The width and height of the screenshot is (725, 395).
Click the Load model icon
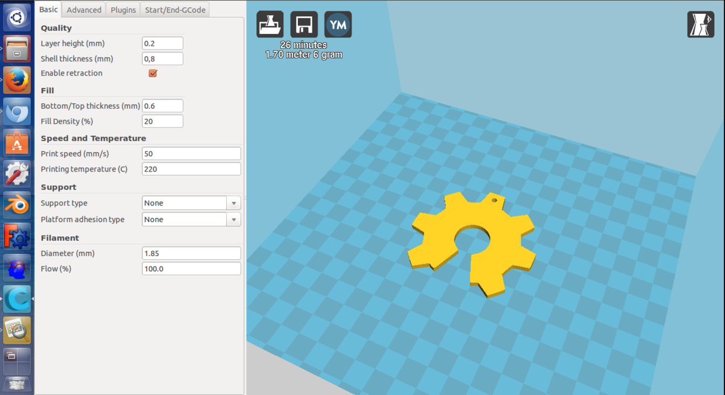(x=270, y=25)
